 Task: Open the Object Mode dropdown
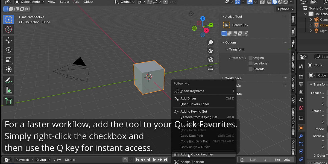(x=29, y=2)
